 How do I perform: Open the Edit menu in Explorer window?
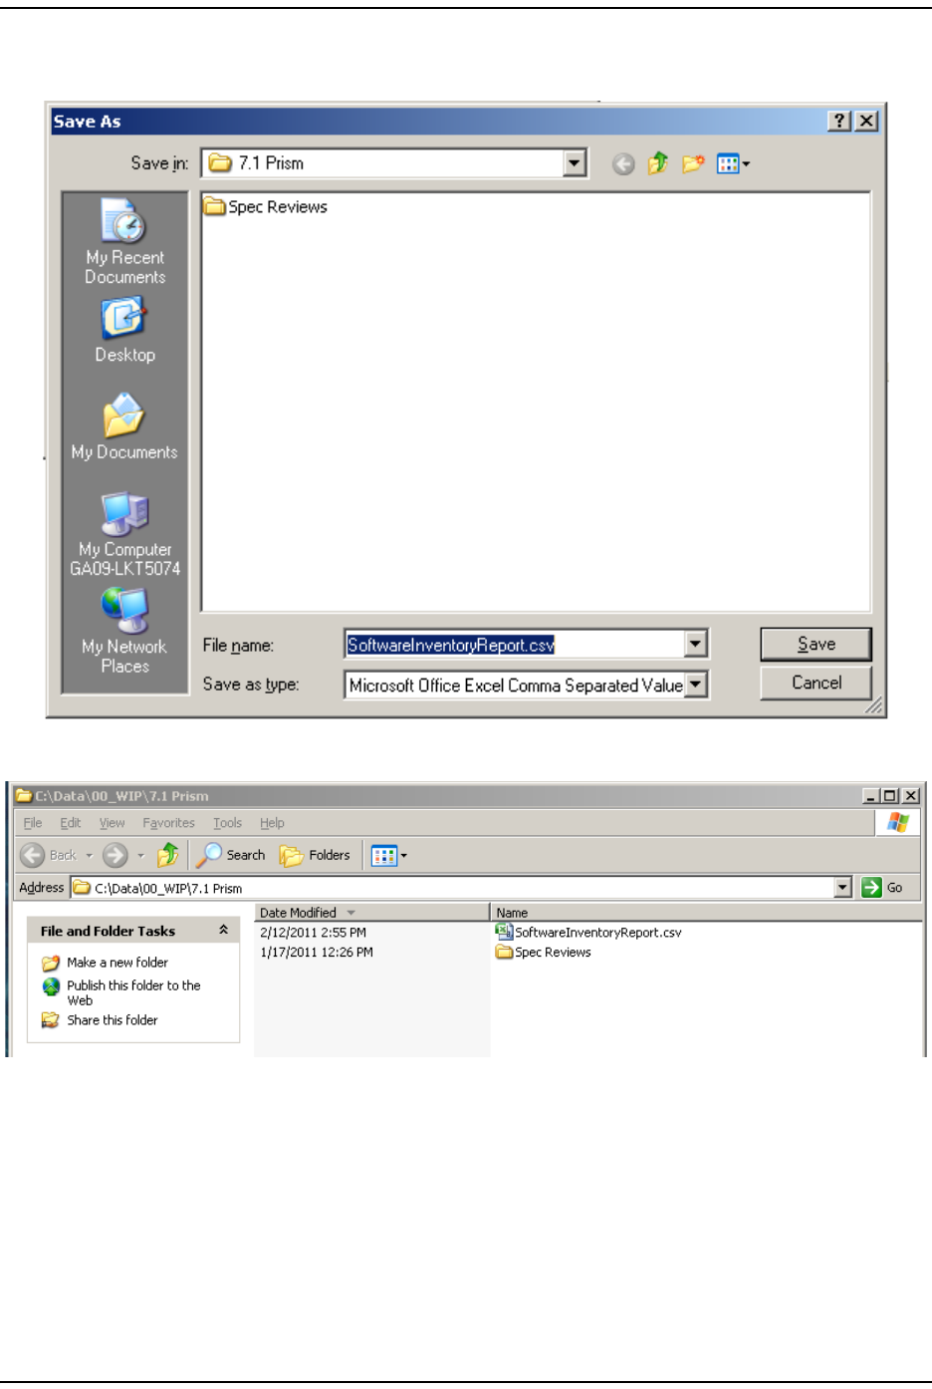[x=71, y=823]
